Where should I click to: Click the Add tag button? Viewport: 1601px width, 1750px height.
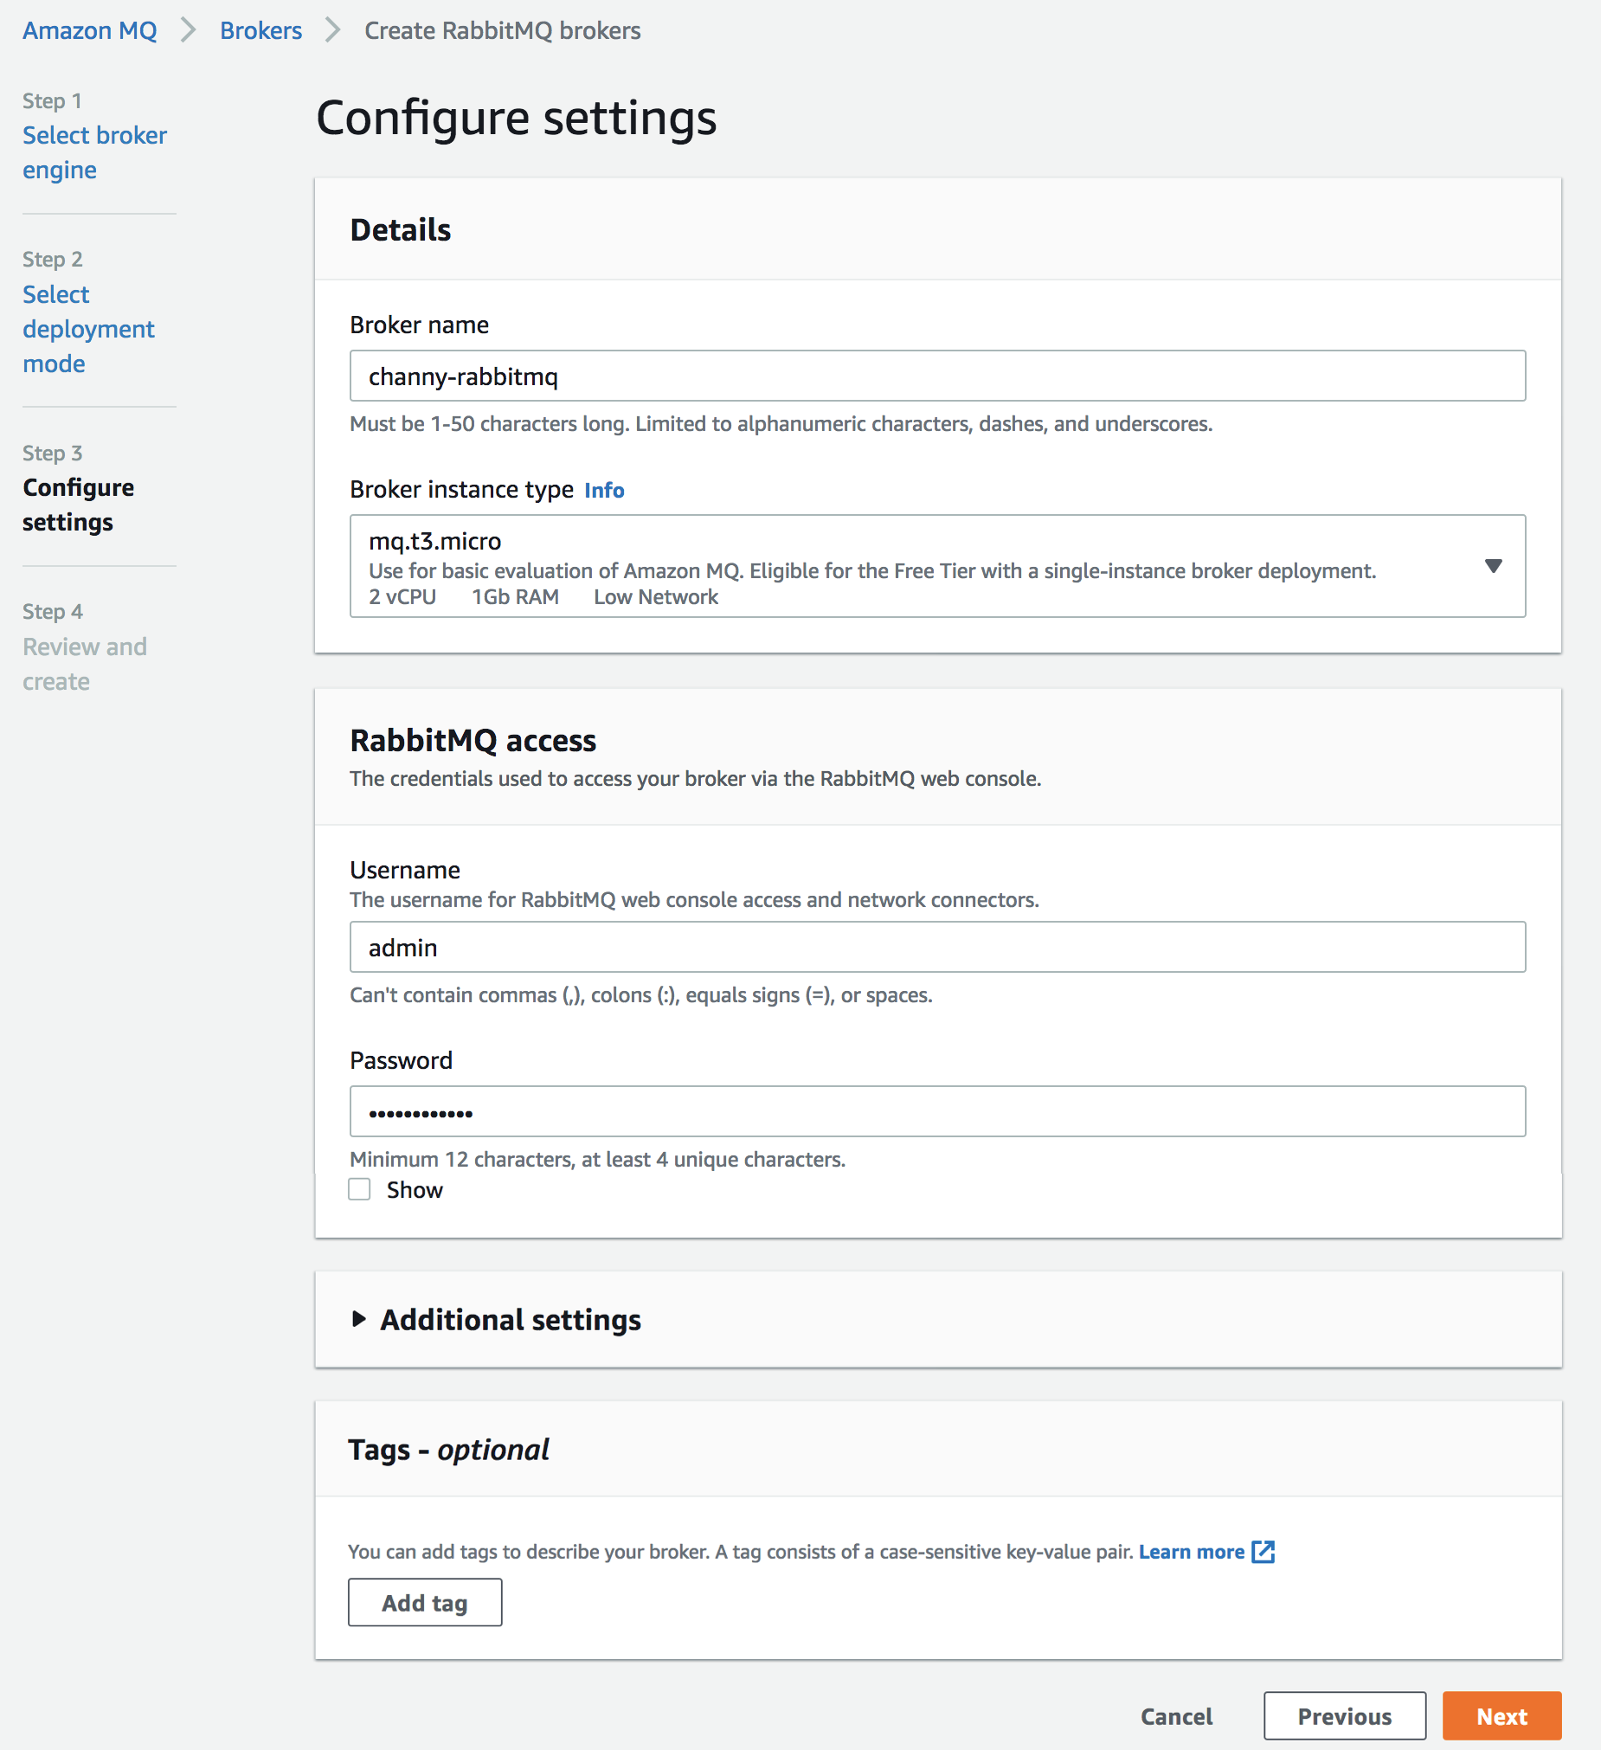click(x=424, y=1602)
